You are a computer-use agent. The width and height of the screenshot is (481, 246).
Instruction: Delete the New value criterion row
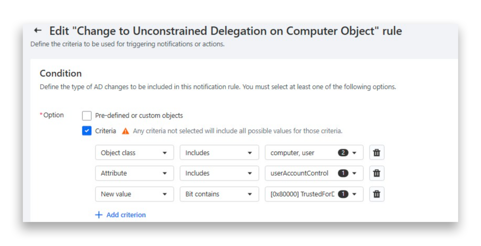tap(376, 194)
